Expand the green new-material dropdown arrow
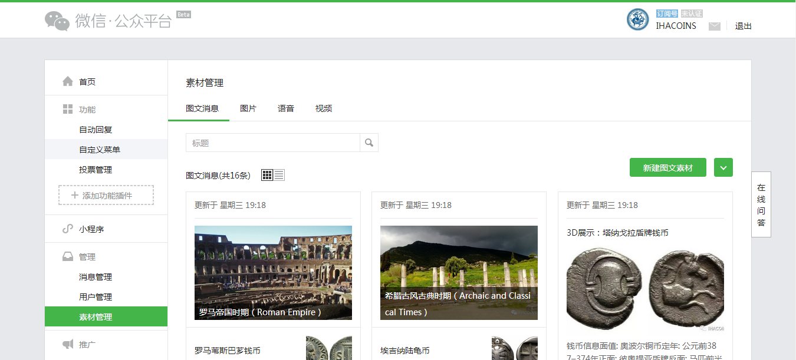796x360 pixels. click(x=723, y=167)
